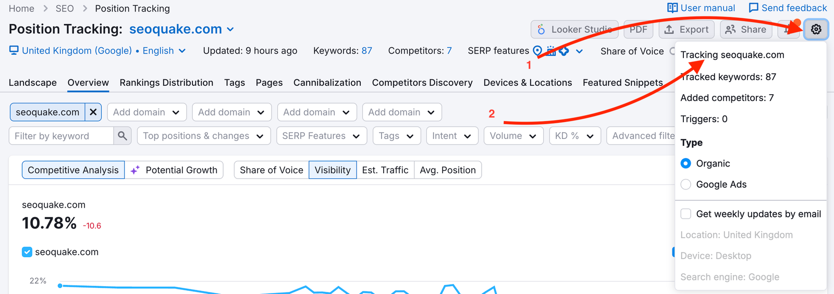The width and height of the screenshot is (834, 294).
Task: Select the Google Ads radio button
Action: pos(686,184)
